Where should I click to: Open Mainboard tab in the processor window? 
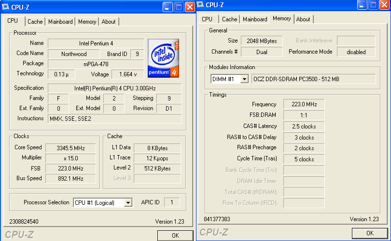tap(60, 22)
